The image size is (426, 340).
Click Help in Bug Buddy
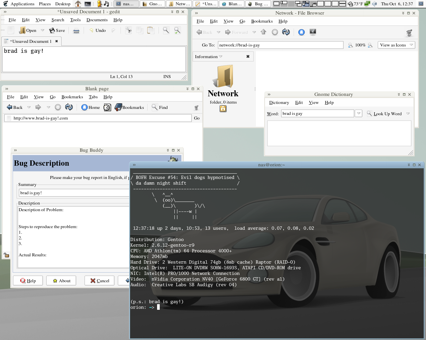(28, 281)
